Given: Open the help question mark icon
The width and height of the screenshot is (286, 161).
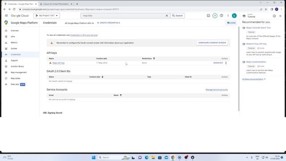Looking at the screenshot, I should 222,16.
